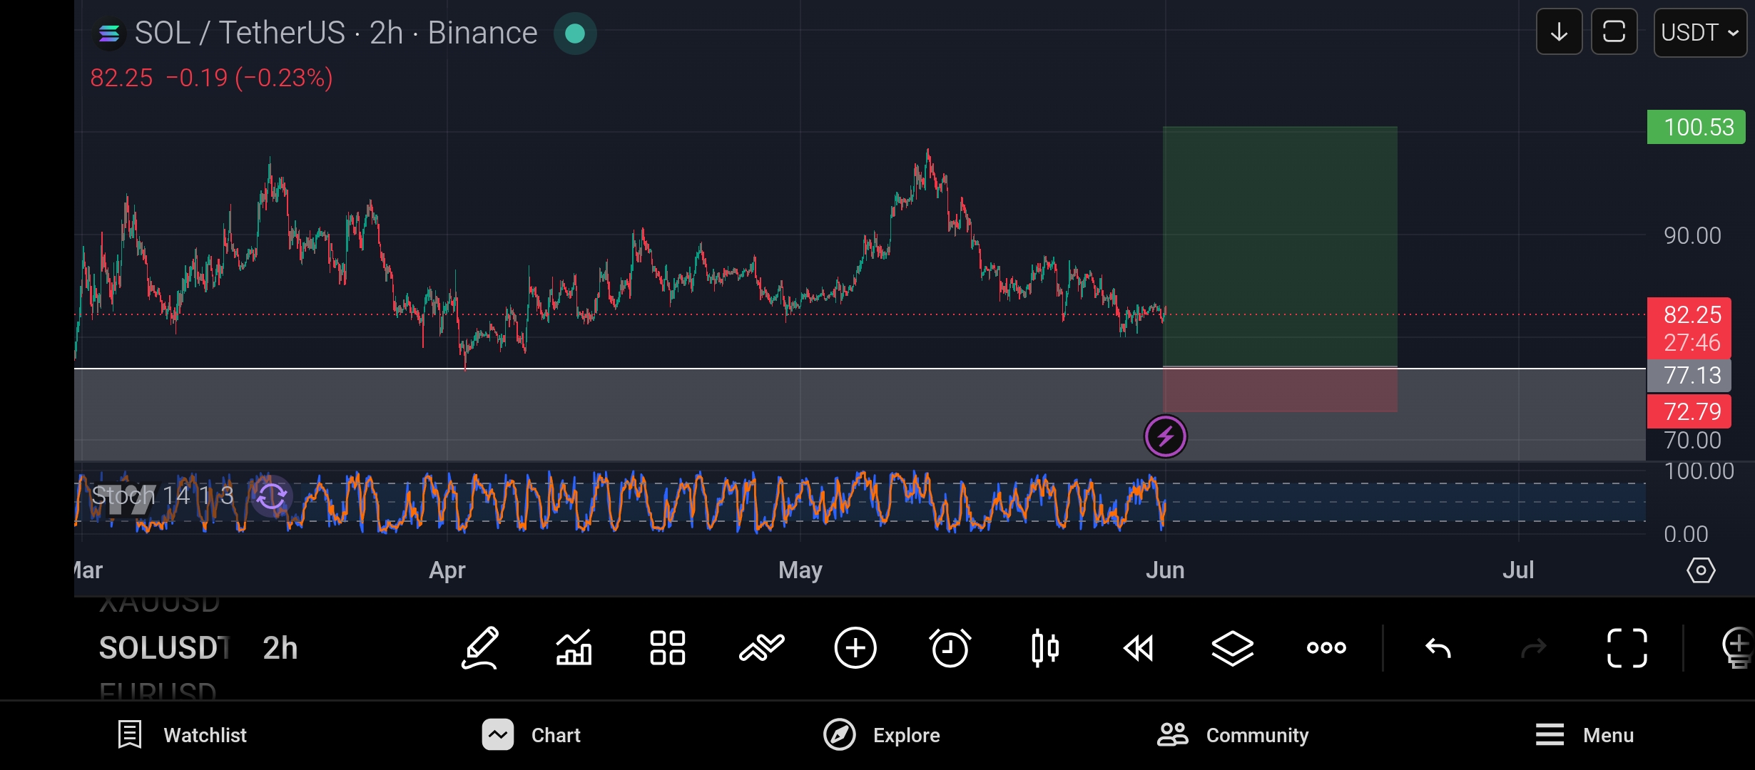Click the down arrow scroll button

pos(1559,32)
